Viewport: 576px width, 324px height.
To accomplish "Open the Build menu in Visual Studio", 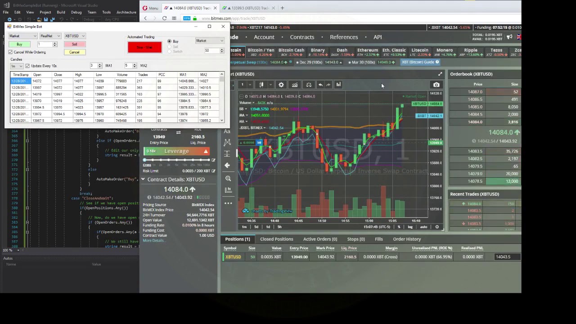I will point(61,12).
